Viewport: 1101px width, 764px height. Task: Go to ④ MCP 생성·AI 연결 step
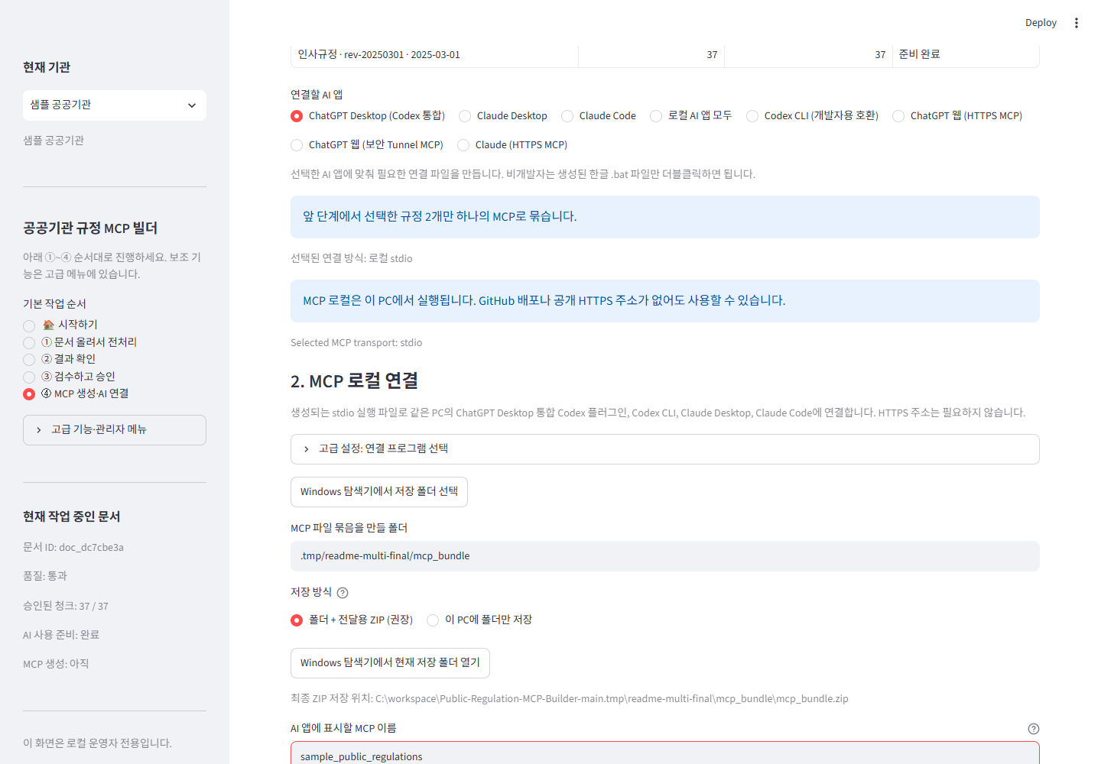pos(76,394)
